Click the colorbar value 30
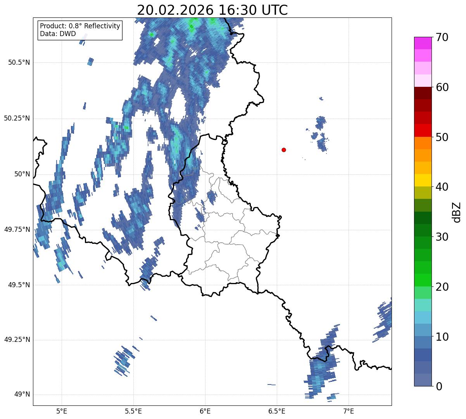 click(x=442, y=237)
